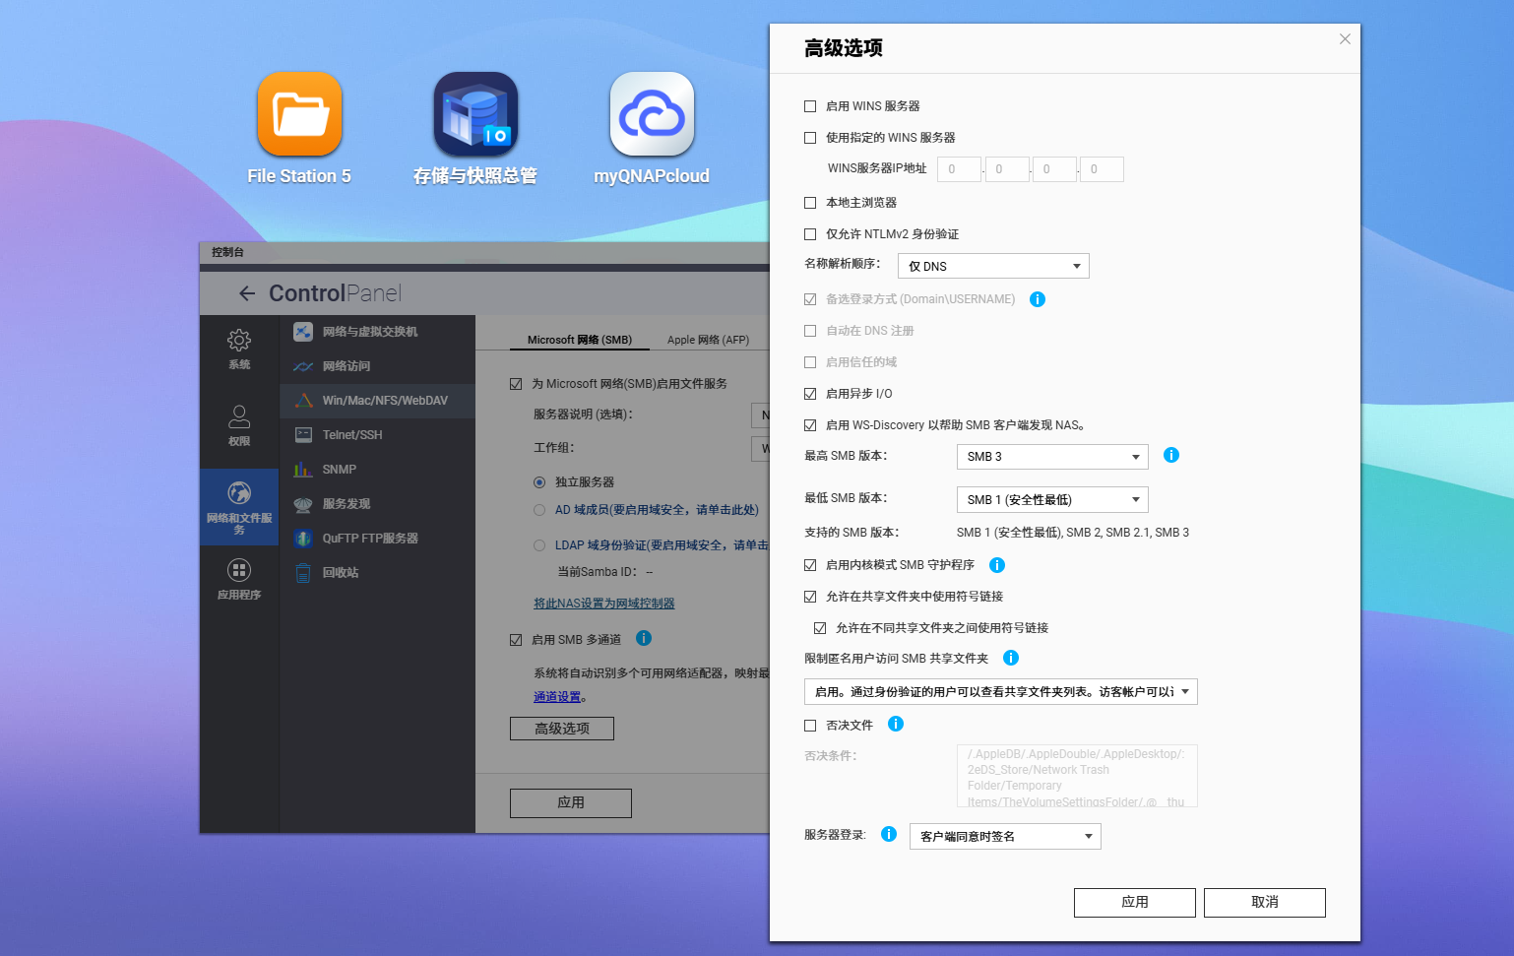Screen dimensions: 1514x956
Task: Select the 权限 user icon in sidebar
Action: pos(239,416)
